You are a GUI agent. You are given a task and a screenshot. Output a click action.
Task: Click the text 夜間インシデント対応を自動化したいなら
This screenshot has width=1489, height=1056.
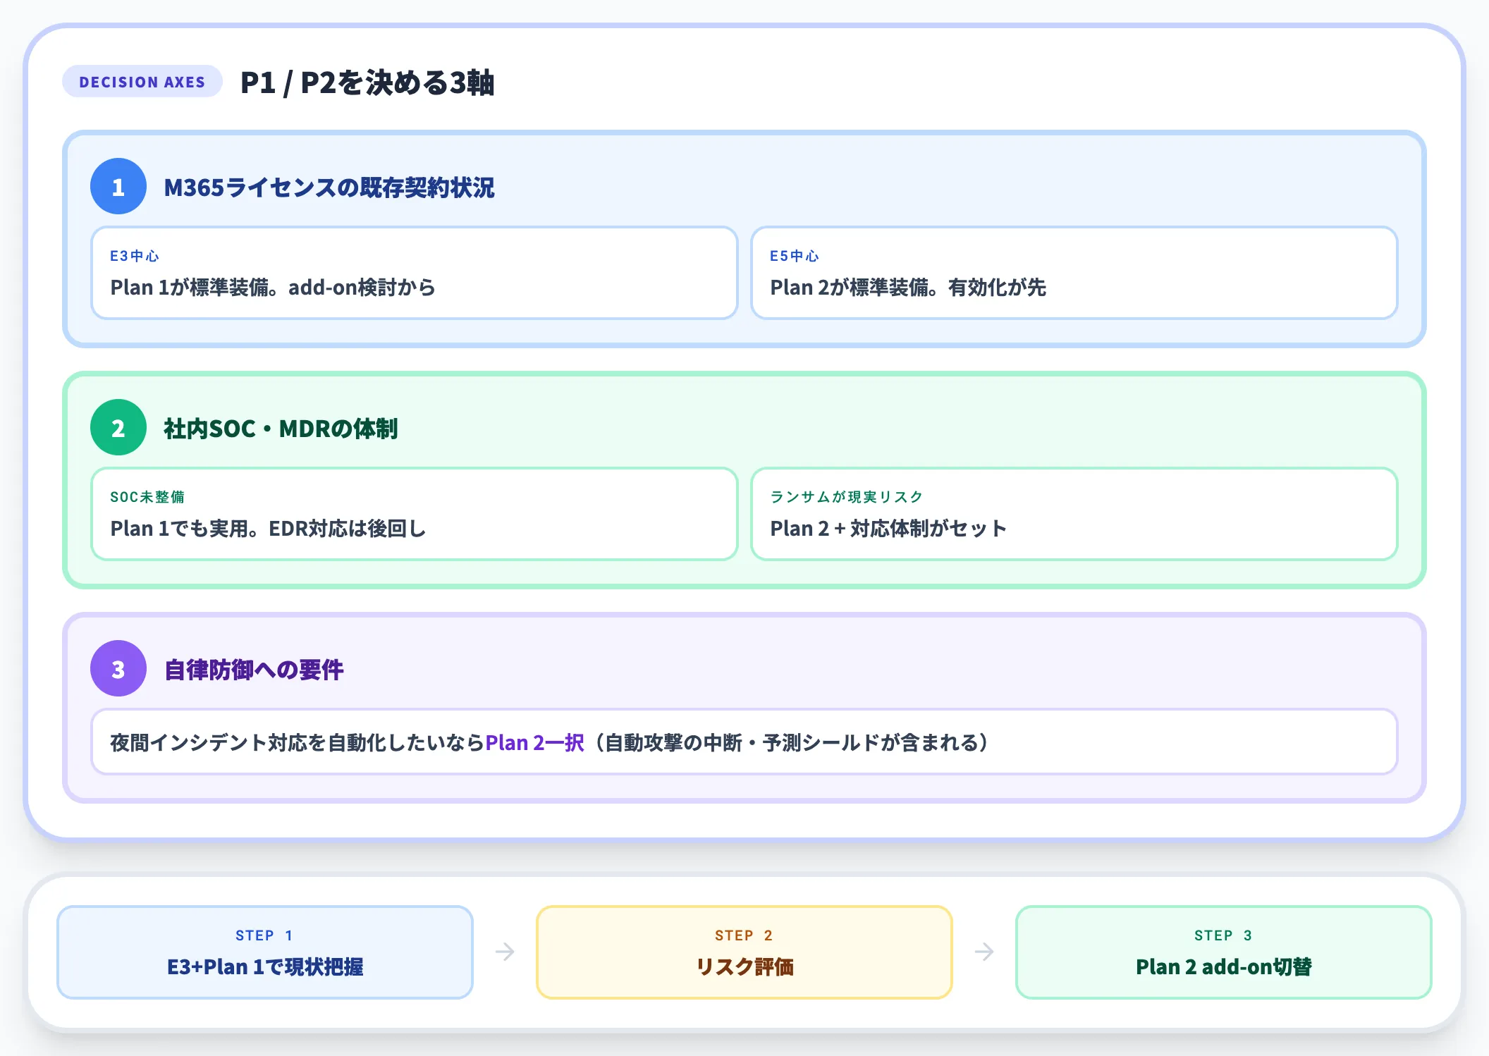tap(298, 742)
